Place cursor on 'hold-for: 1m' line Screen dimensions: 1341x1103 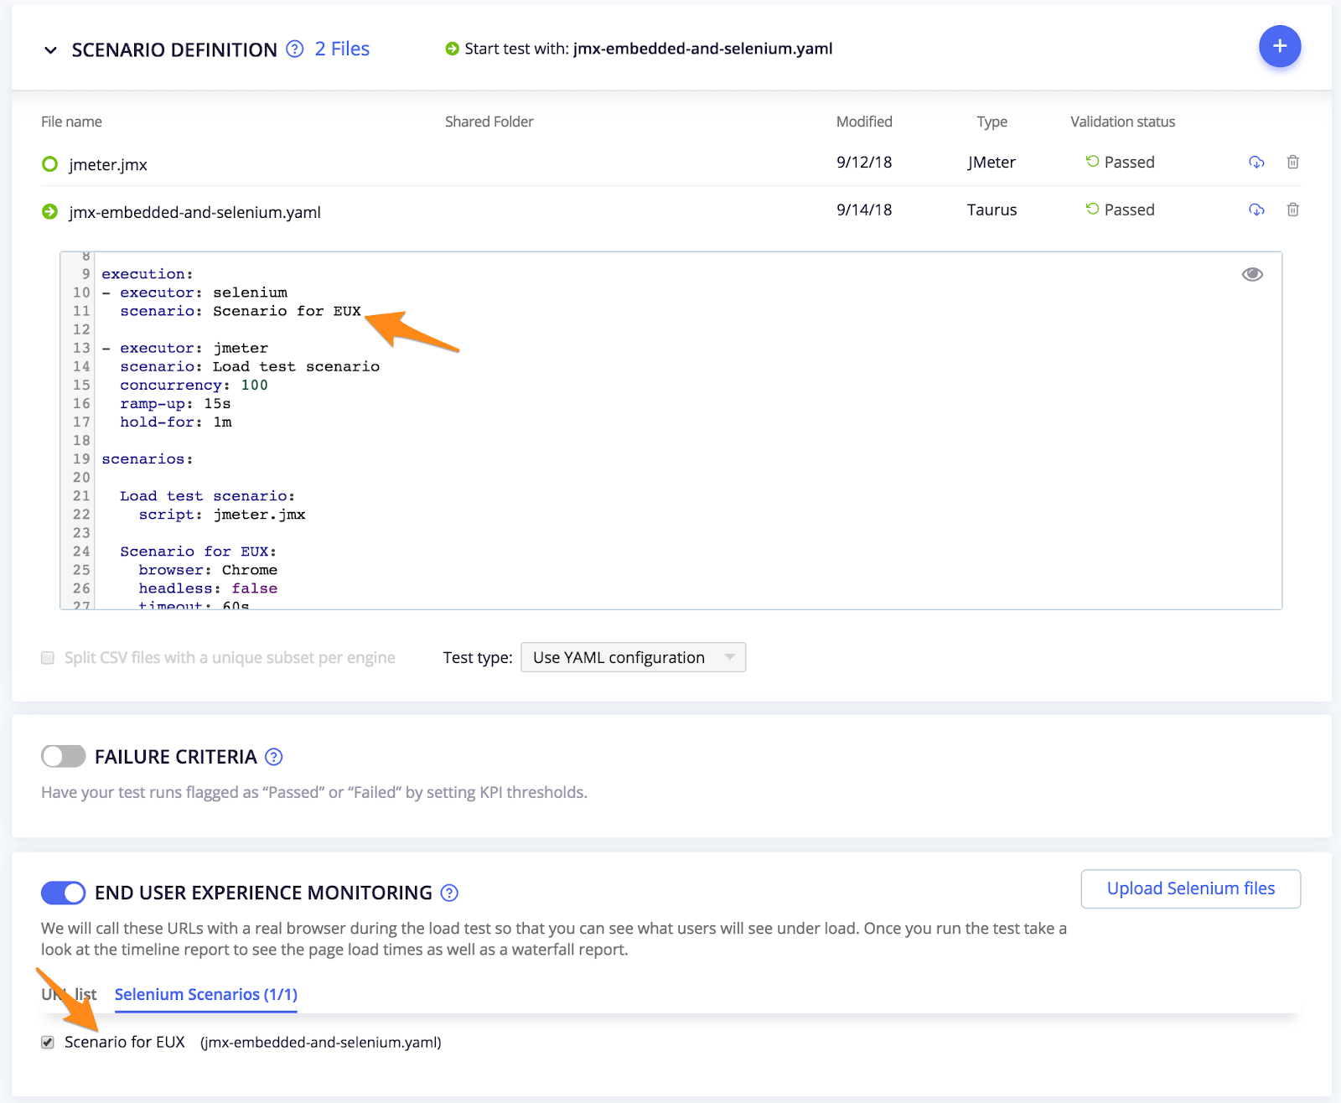[x=176, y=422]
